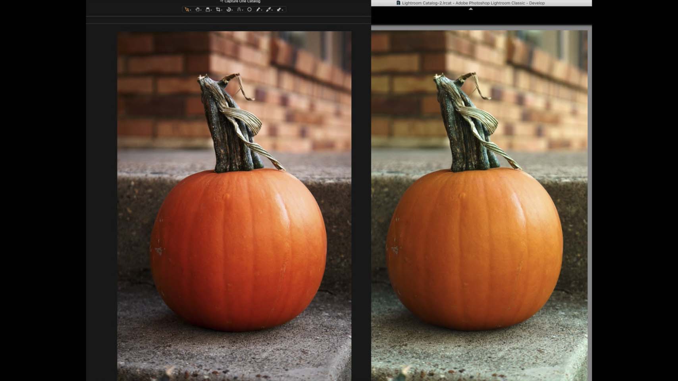Choose the Draw Mask brush tool
The image size is (678, 381).
tap(258, 10)
